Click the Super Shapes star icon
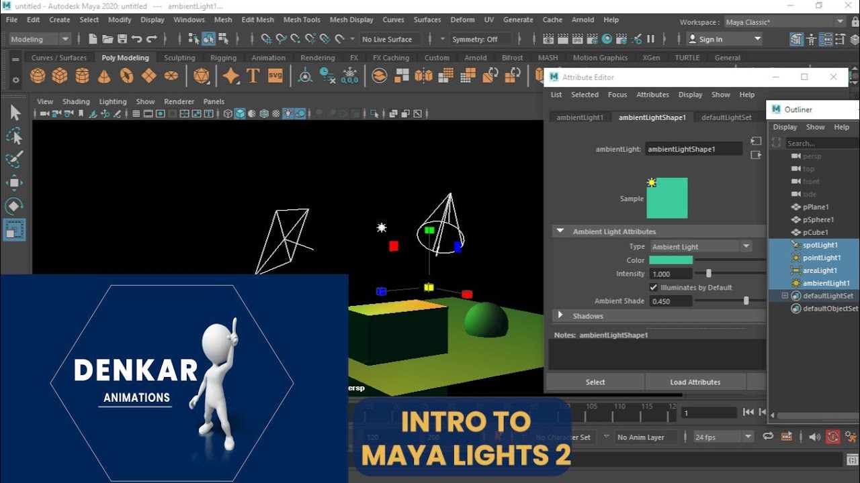 231,76
